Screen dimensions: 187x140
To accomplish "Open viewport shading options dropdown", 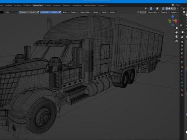I will coord(177,9).
